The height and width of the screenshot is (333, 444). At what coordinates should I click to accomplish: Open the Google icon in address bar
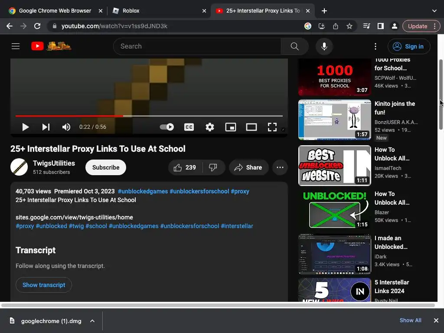pos(308,26)
